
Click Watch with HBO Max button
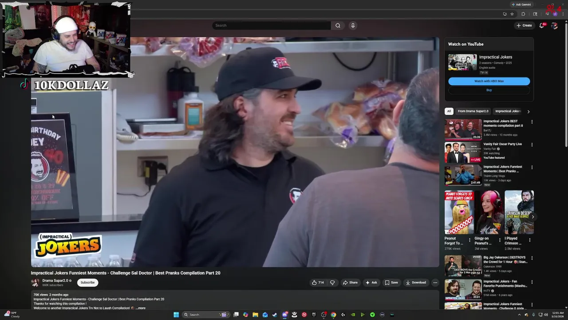489,81
